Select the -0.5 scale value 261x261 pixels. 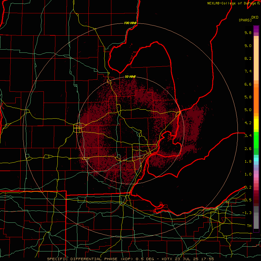pyautogui.click(x=247, y=200)
